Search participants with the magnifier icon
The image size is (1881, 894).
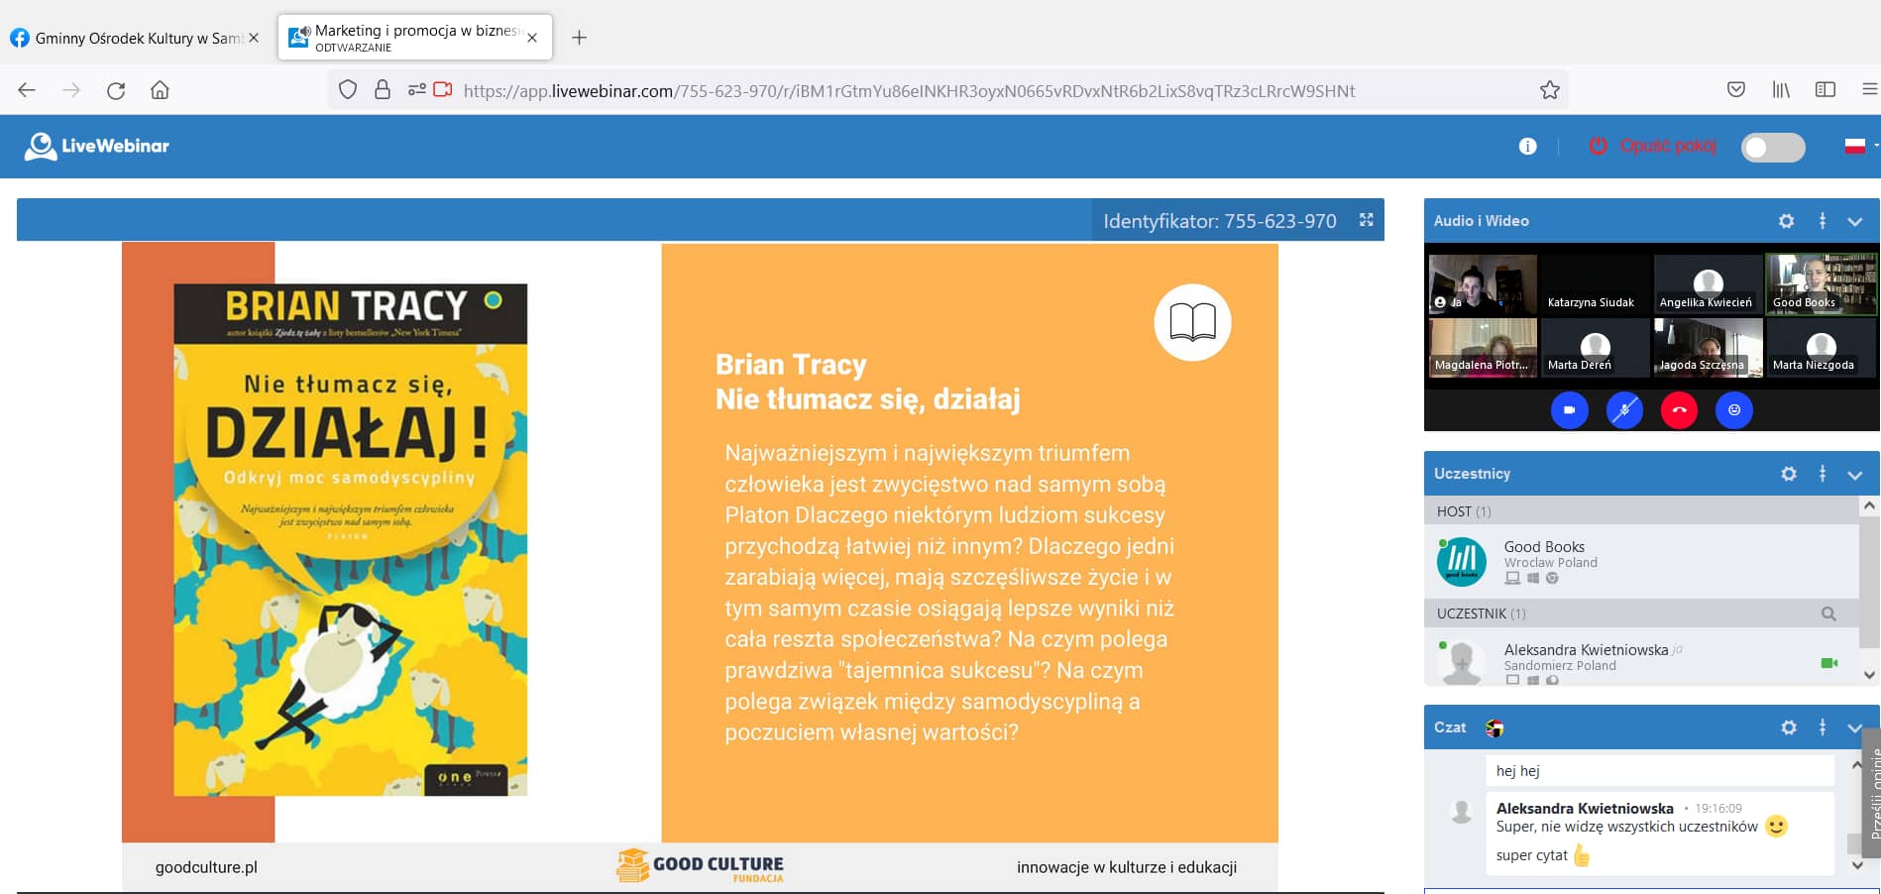pyautogui.click(x=1828, y=614)
